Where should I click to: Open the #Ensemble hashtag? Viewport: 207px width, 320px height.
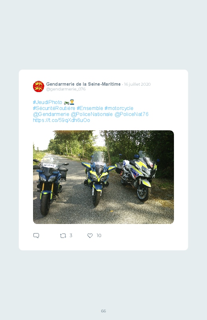click(x=90, y=108)
